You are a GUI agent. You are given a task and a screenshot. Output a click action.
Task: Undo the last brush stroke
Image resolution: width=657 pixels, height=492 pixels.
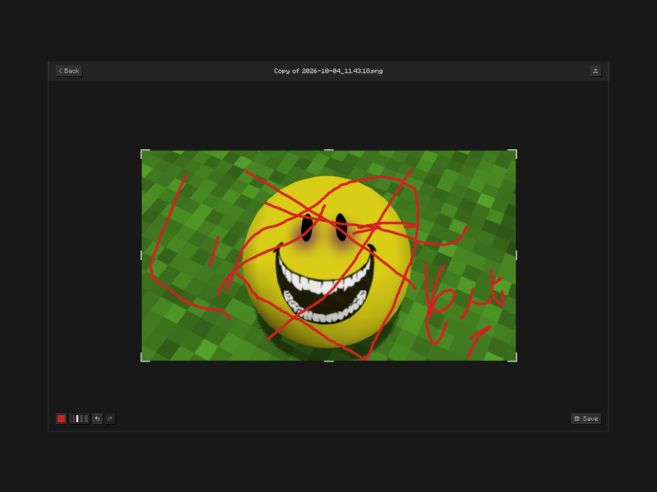click(98, 419)
